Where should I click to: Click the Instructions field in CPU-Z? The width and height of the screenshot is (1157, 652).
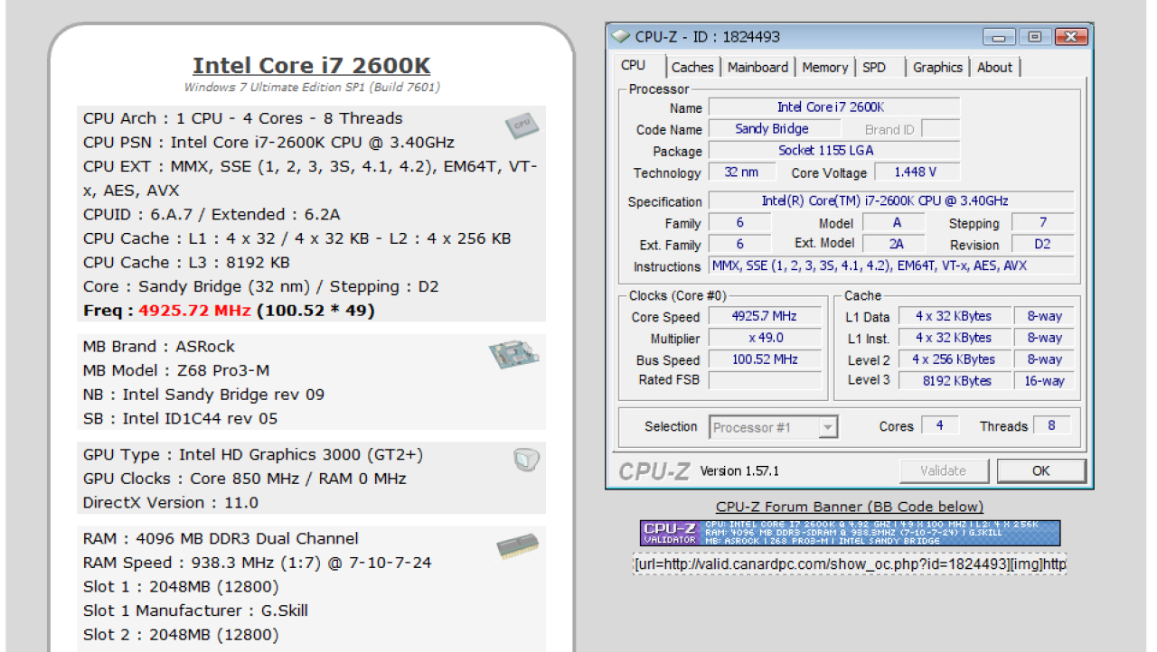pyautogui.click(x=891, y=266)
